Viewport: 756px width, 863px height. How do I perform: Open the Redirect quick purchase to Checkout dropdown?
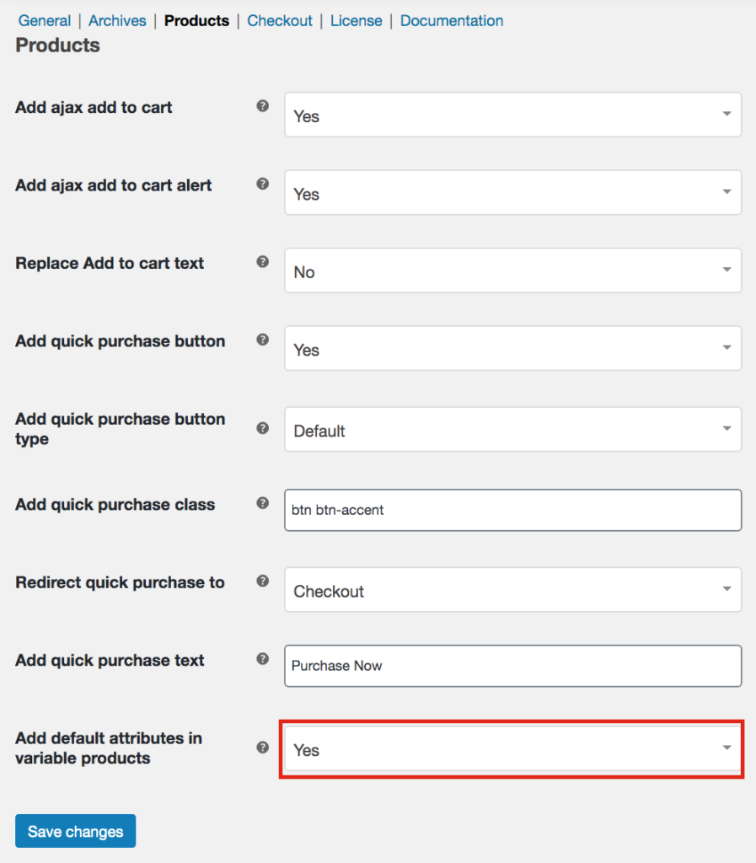[x=512, y=589]
